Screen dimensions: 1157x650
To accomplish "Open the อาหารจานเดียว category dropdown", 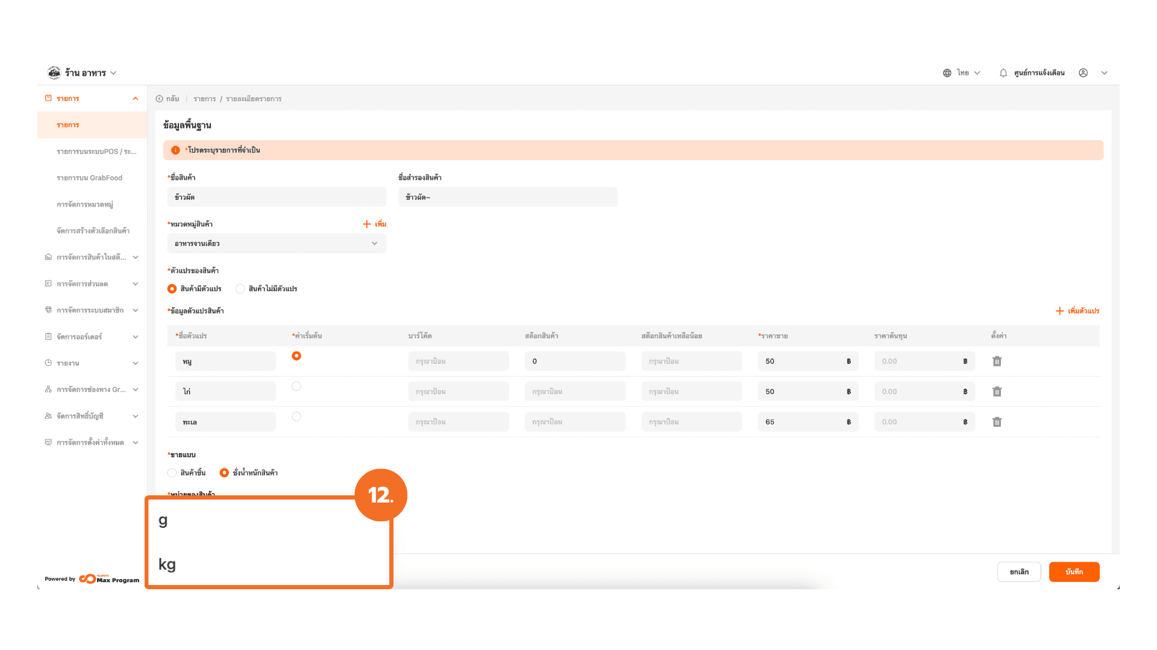I will point(277,244).
